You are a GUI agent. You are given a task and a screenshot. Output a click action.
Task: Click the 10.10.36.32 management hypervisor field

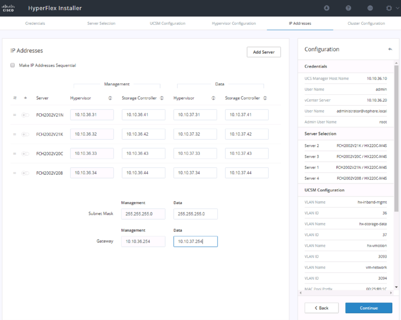(x=92, y=134)
